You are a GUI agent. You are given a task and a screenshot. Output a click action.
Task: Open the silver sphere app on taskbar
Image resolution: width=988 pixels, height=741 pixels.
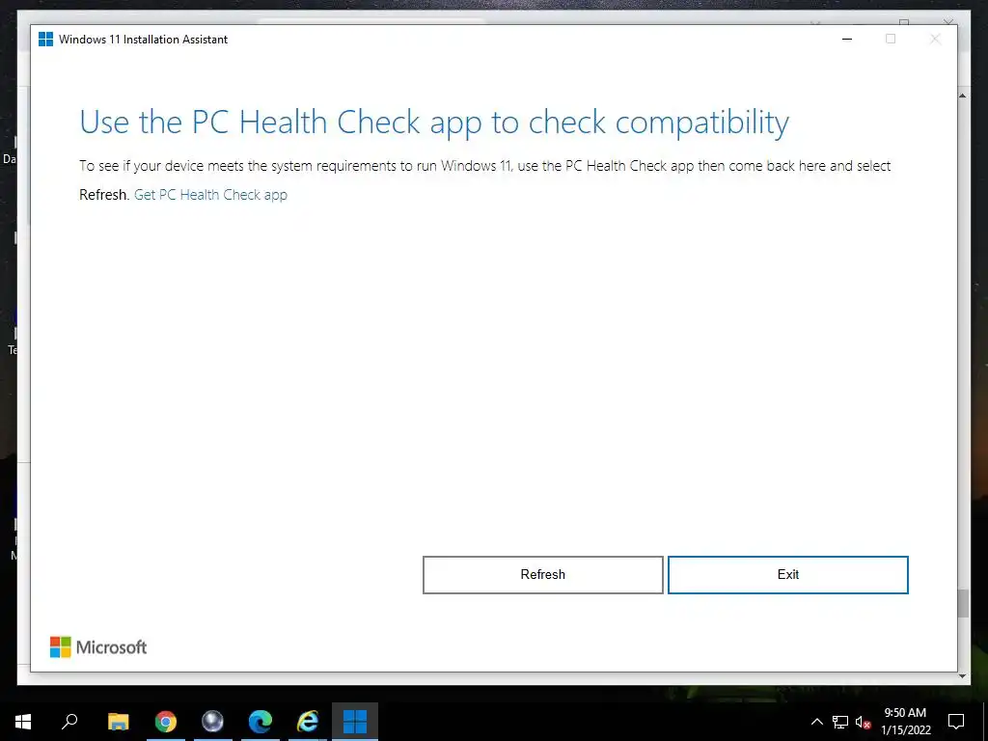pos(212,722)
